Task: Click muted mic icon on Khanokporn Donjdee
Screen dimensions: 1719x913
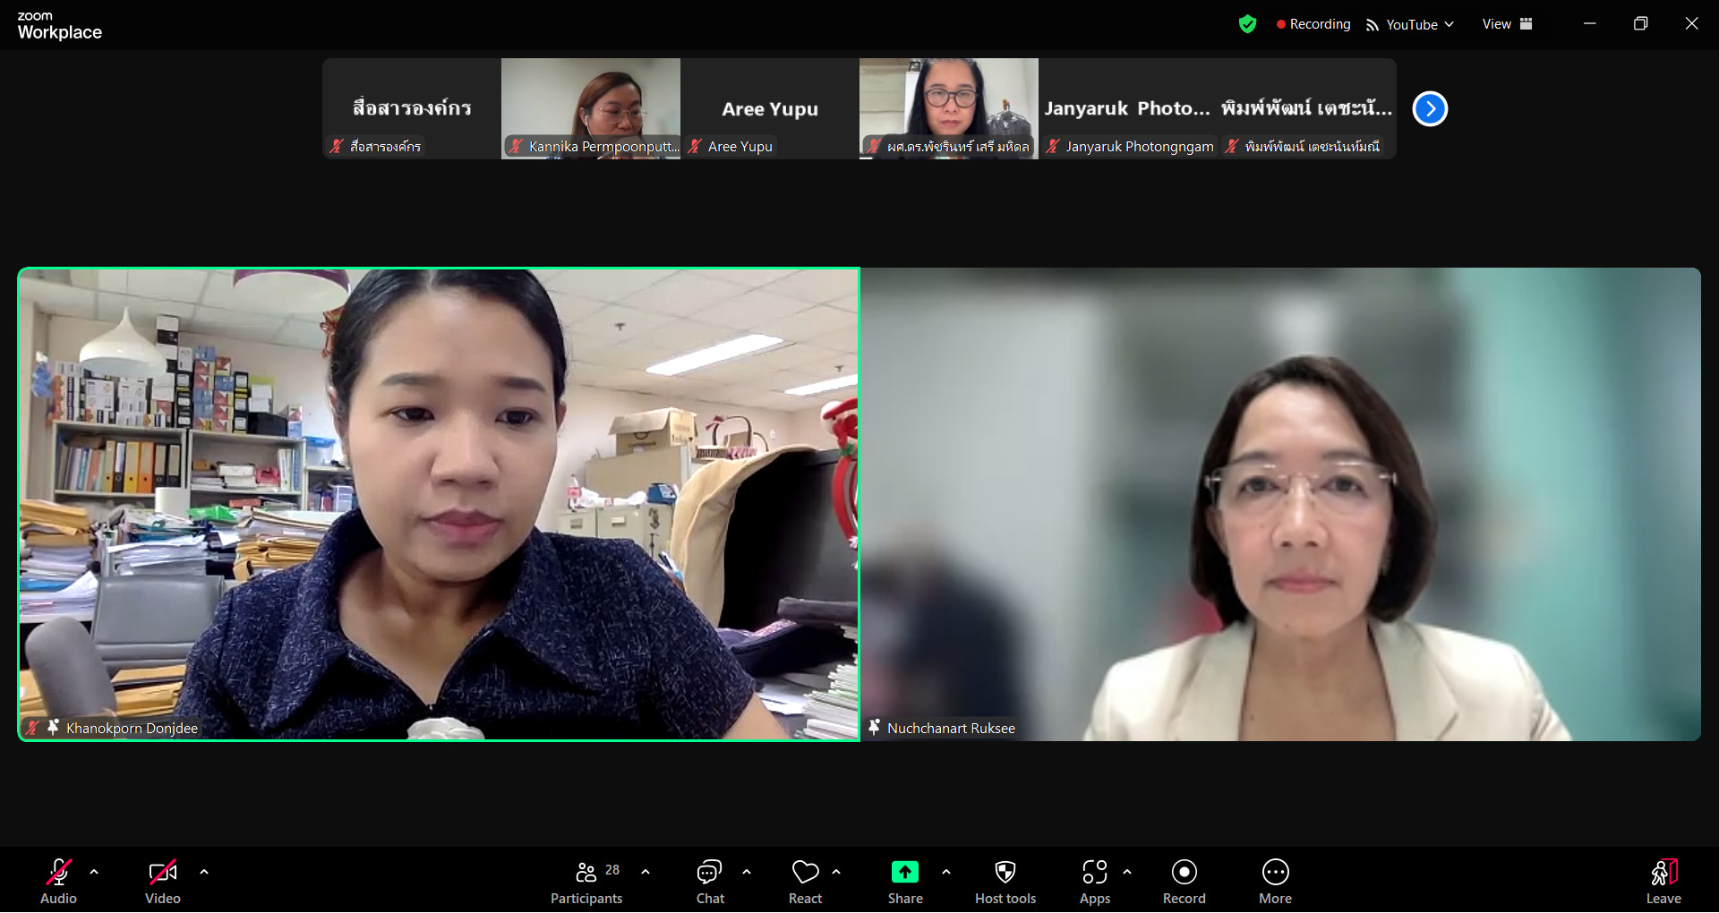Action: [x=32, y=728]
